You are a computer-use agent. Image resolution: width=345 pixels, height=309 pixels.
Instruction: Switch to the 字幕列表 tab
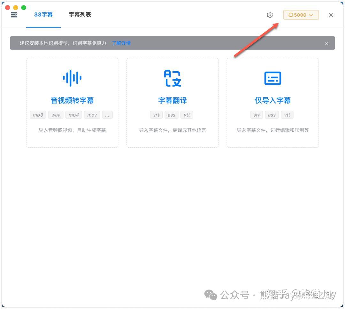point(80,14)
